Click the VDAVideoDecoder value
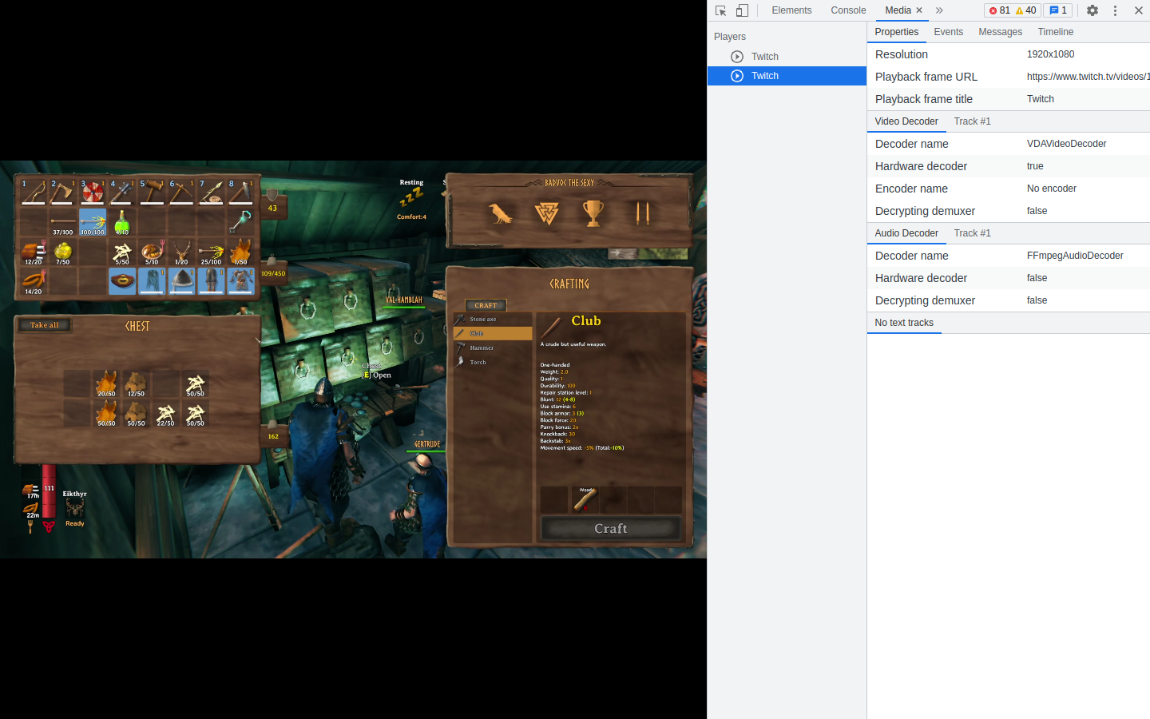Screen dimensions: 1150x719 pos(1066,144)
